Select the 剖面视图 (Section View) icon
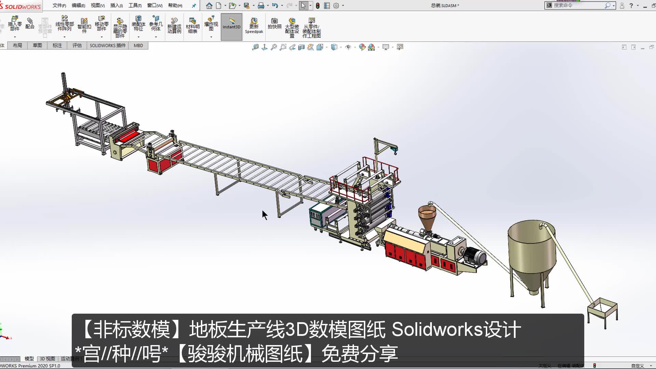The height and width of the screenshot is (369, 656). point(302,47)
